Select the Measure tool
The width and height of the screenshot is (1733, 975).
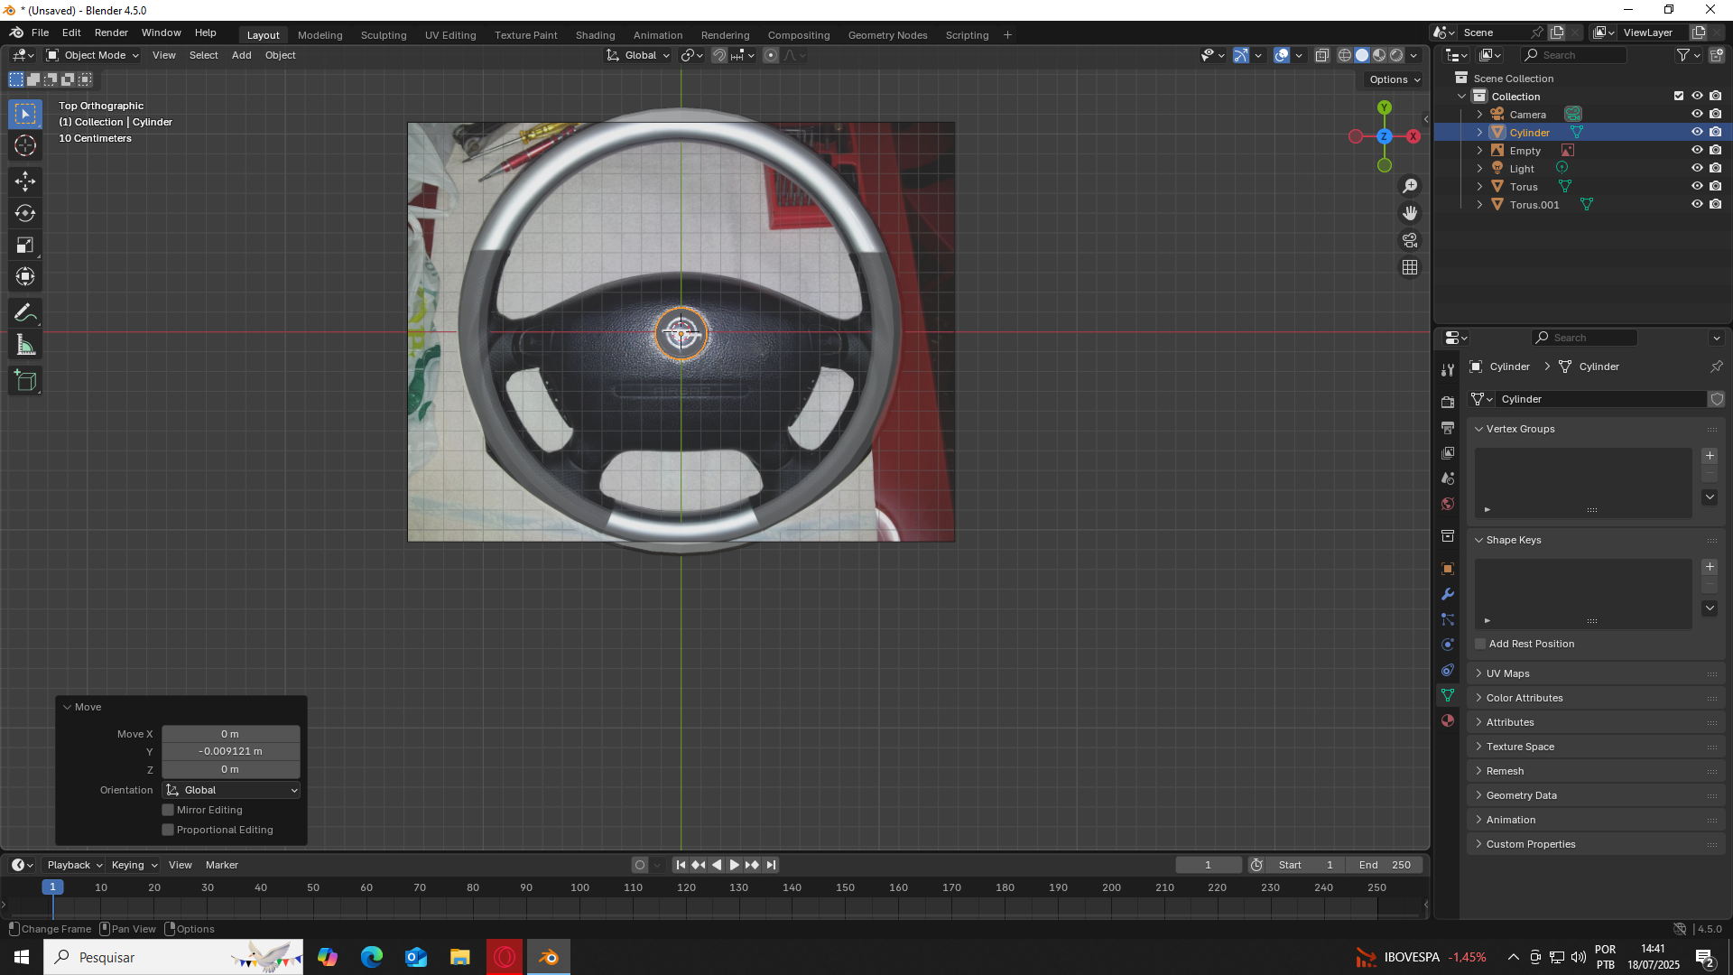pos(25,345)
